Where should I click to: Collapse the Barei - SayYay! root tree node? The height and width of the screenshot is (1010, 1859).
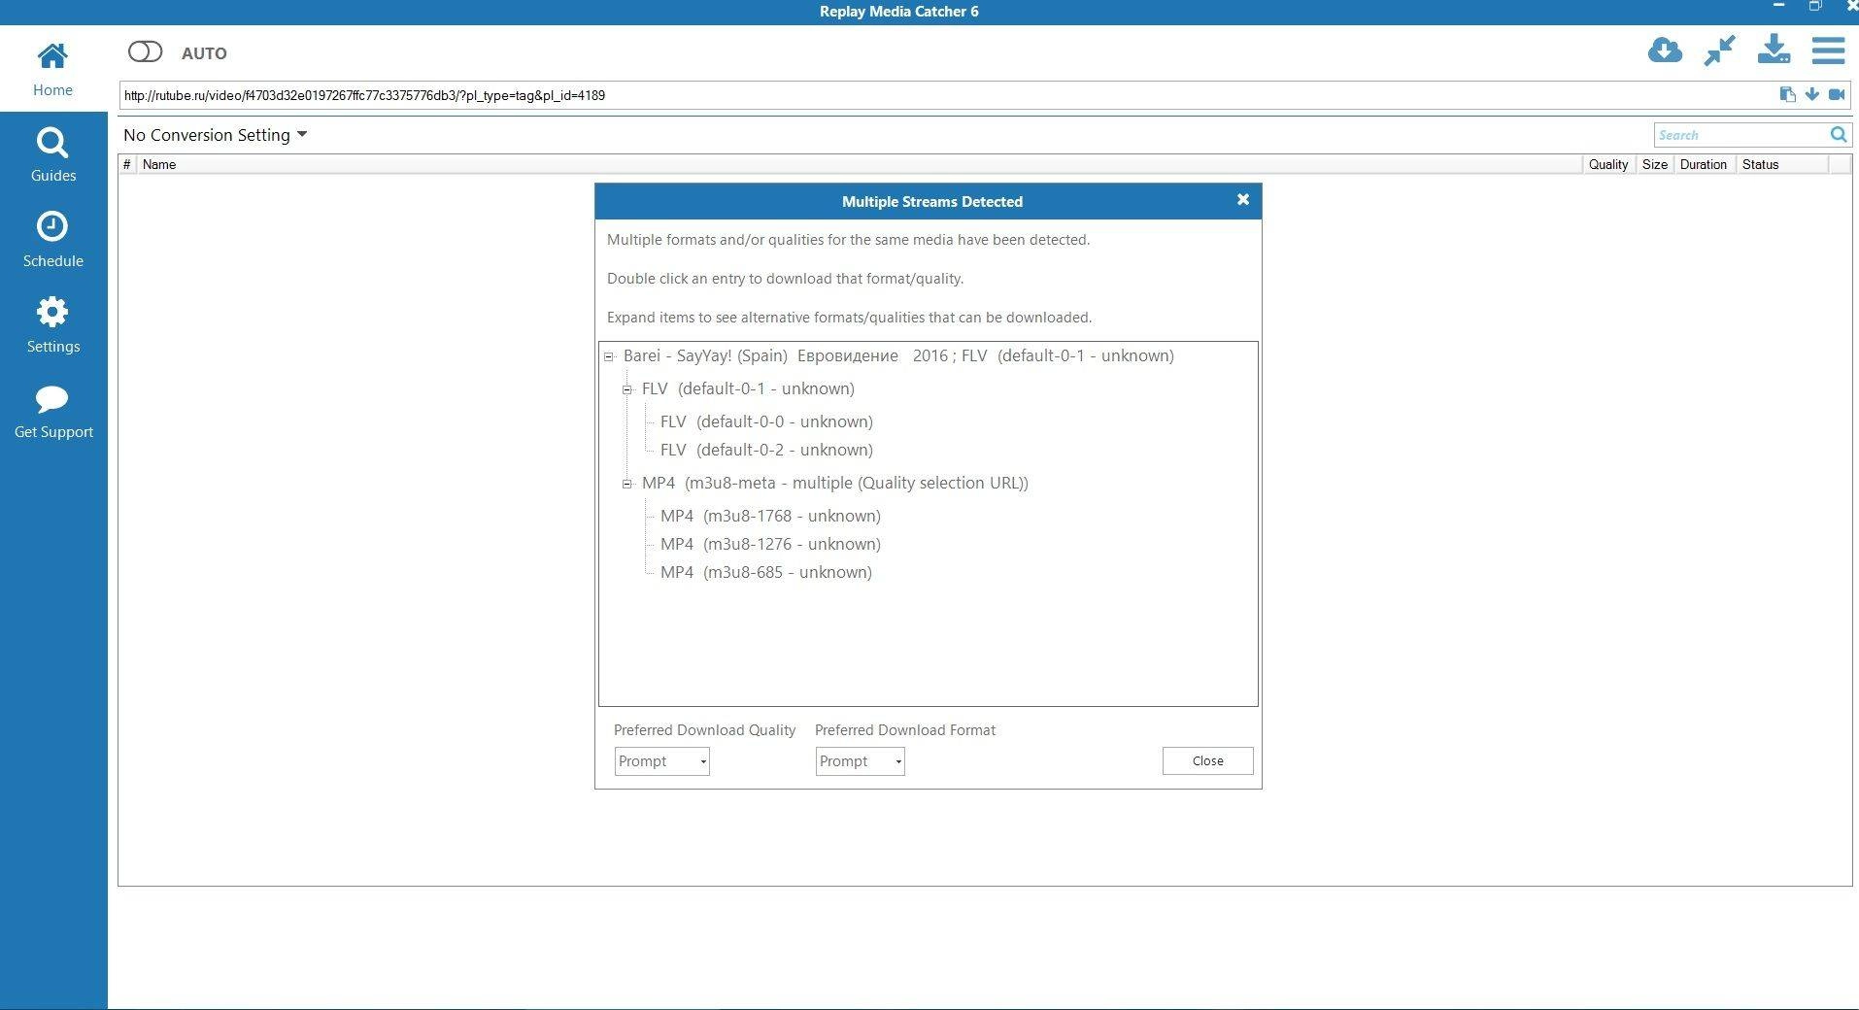pos(609,356)
